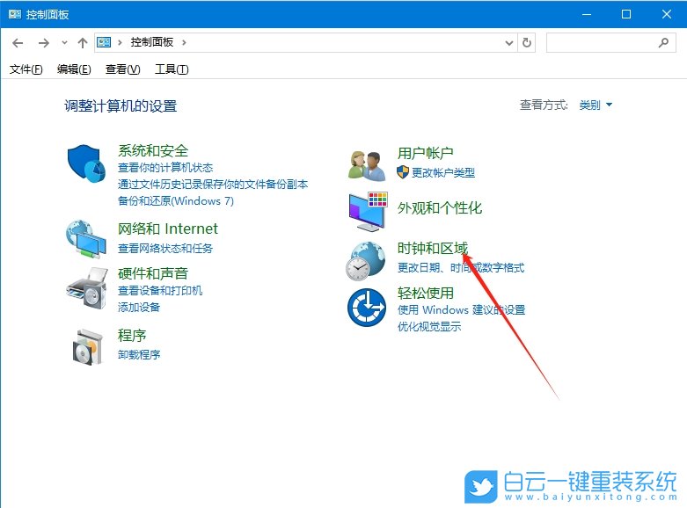Open 硬件和声音 category link
The height and width of the screenshot is (508, 687).
(153, 273)
